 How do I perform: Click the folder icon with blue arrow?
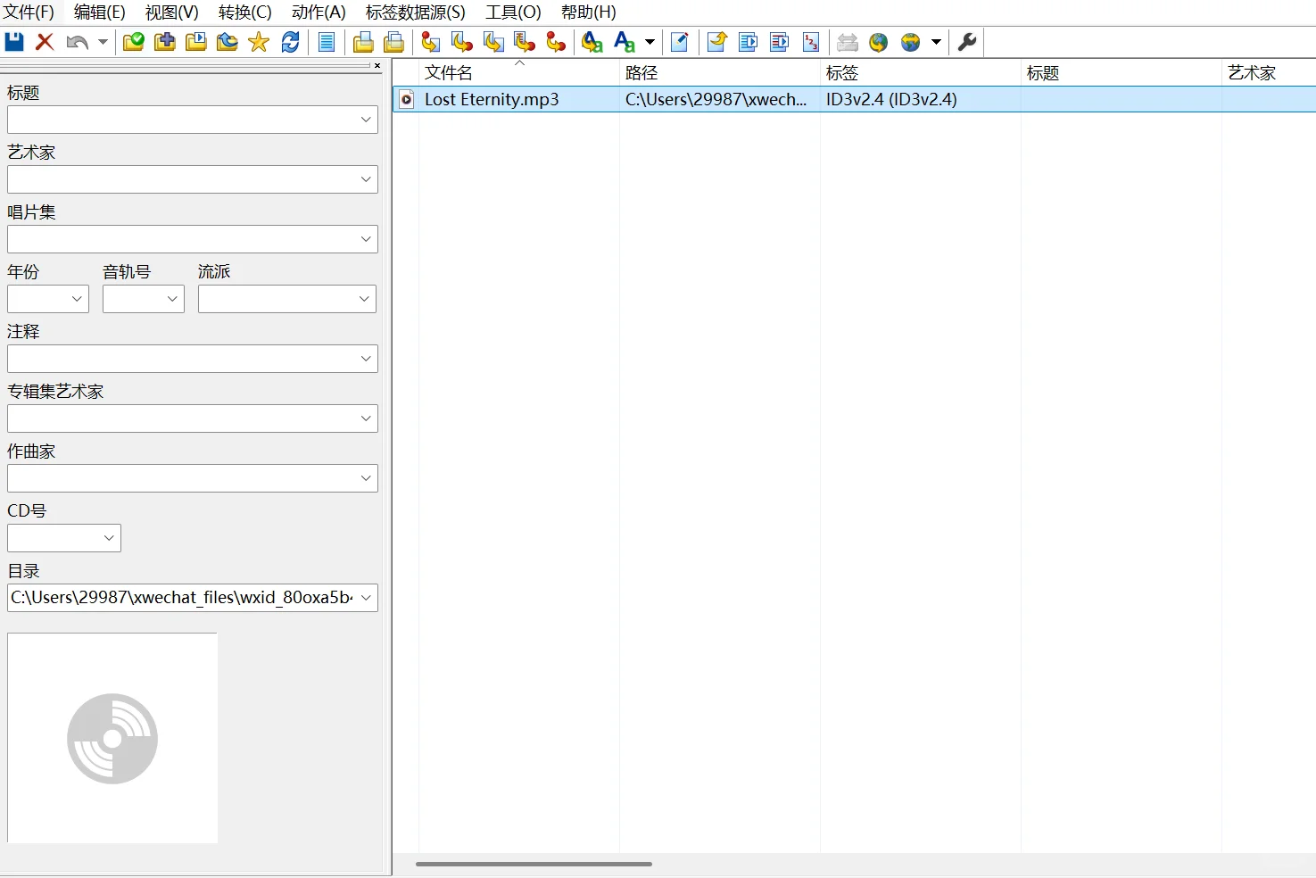click(x=228, y=42)
